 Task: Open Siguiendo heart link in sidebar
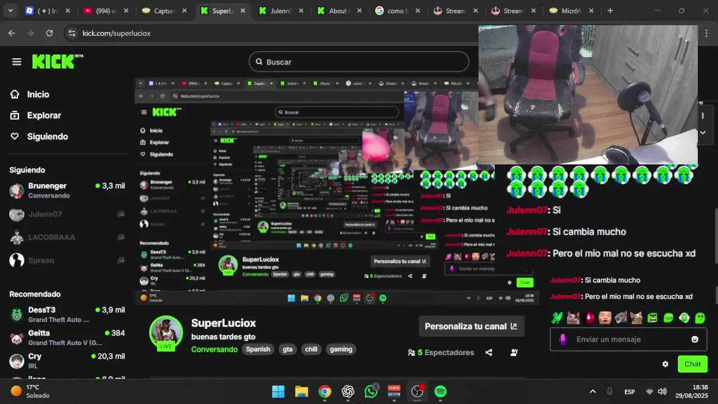point(39,136)
